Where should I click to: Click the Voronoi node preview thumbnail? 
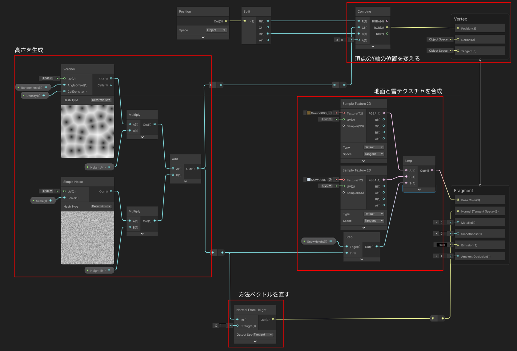click(87, 131)
